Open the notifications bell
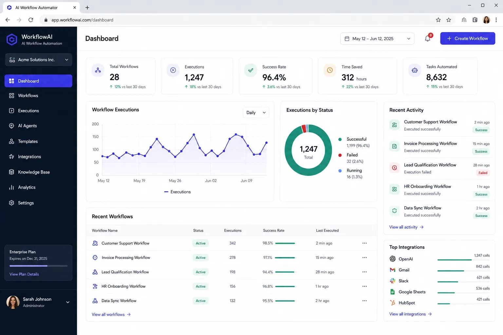 pyautogui.click(x=428, y=39)
